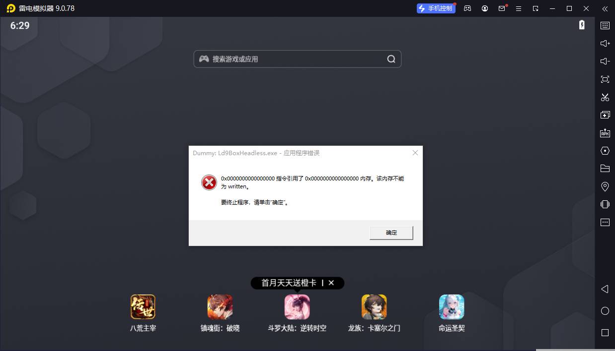
Task: Click the LDPlayer logo in title bar
Action: pyautogui.click(x=11, y=8)
